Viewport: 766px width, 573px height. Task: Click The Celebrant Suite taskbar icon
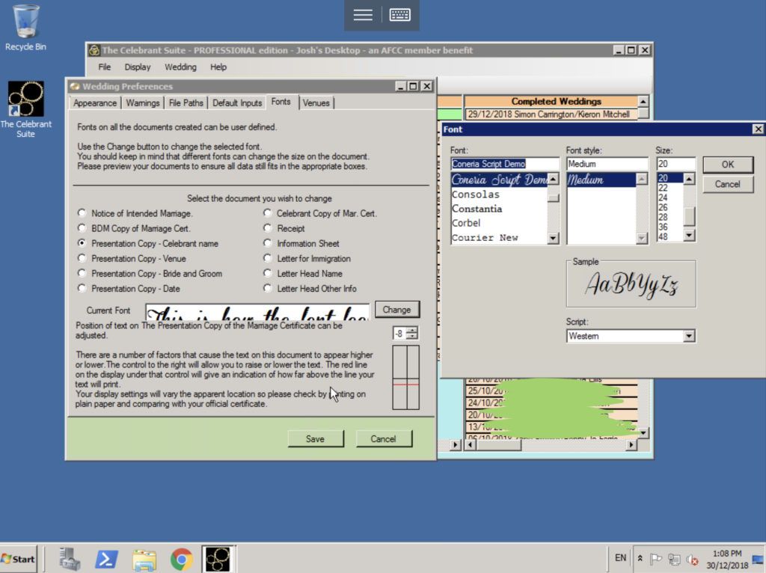click(218, 558)
